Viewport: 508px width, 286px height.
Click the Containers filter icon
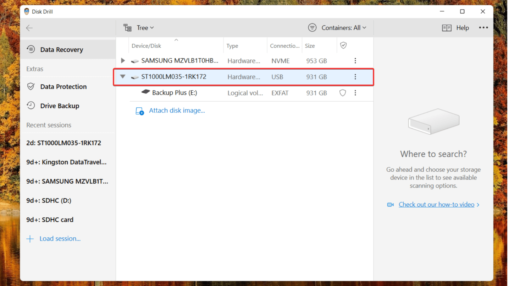point(312,28)
